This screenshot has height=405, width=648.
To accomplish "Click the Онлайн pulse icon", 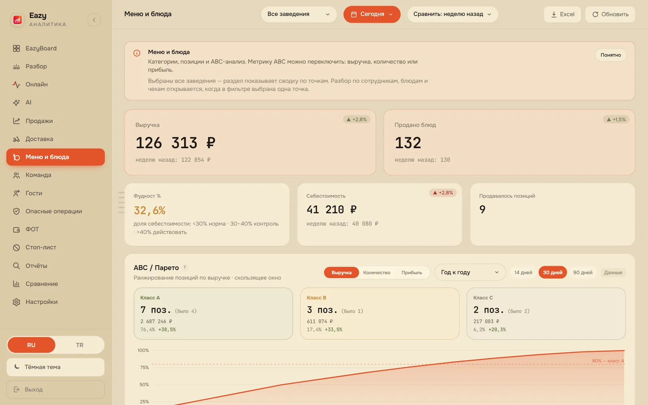I will pyautogui.click(x=16, y=85).
